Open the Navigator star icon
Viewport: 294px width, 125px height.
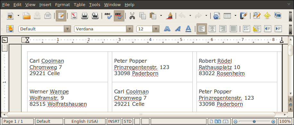click(x=267, y=16)
